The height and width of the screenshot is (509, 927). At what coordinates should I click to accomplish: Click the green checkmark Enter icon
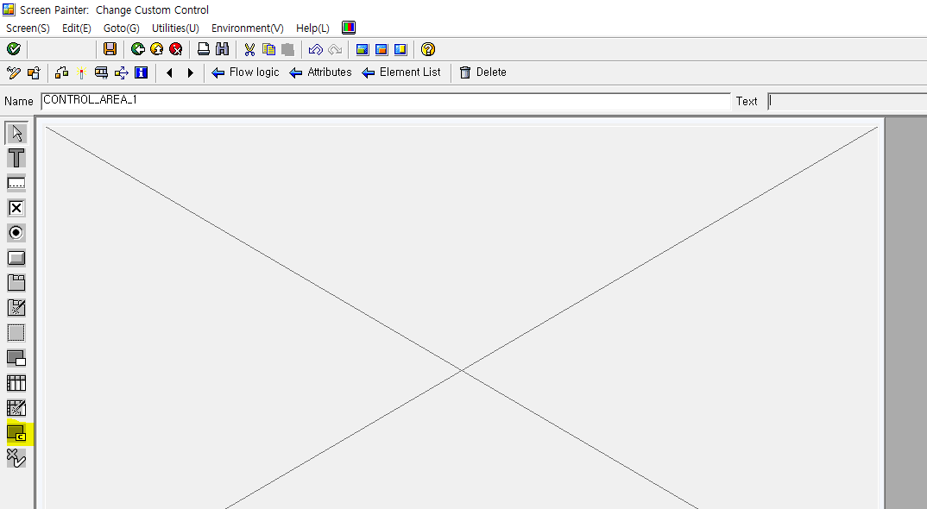coord(14,49)
